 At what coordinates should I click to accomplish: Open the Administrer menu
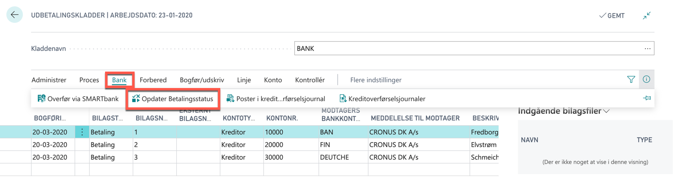point(49,80)
